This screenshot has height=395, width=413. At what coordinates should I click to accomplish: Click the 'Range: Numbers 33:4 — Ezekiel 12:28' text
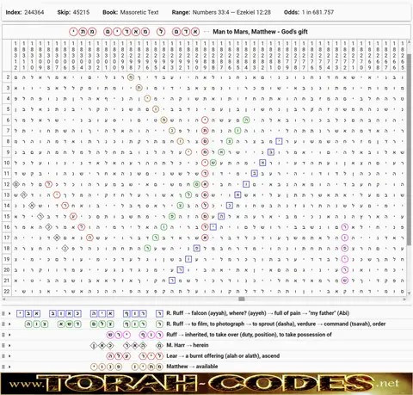[x=221, y=12]
